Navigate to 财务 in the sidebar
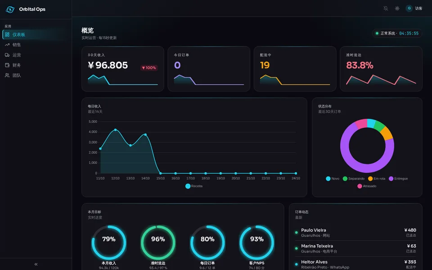This screenshot has height=270, width=432. pos(36,65)
